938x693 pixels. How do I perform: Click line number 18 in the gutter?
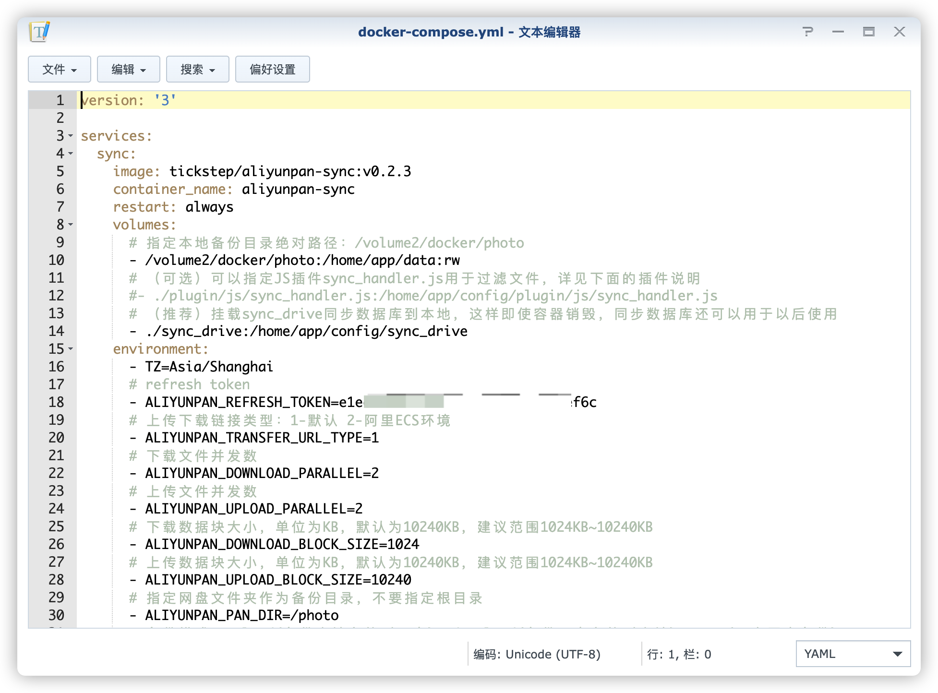[56, 402]
